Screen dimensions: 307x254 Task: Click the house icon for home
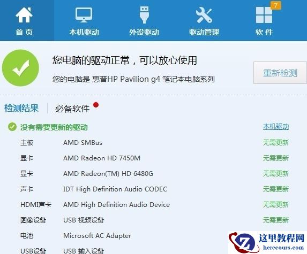pyautogui.click(x=24, y=15)
